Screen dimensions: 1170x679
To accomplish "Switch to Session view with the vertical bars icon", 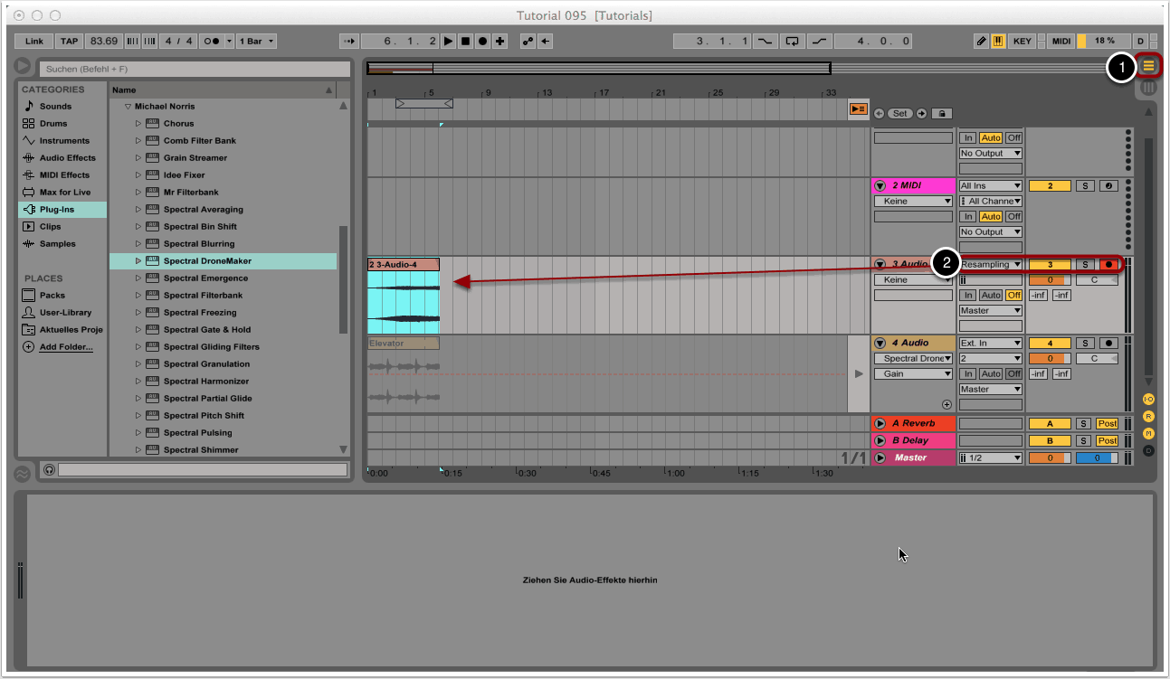I will [x=1149, y=88].
